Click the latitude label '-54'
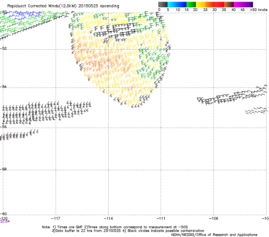The height and width of the screenshot is (237, 269). (3, 86)
